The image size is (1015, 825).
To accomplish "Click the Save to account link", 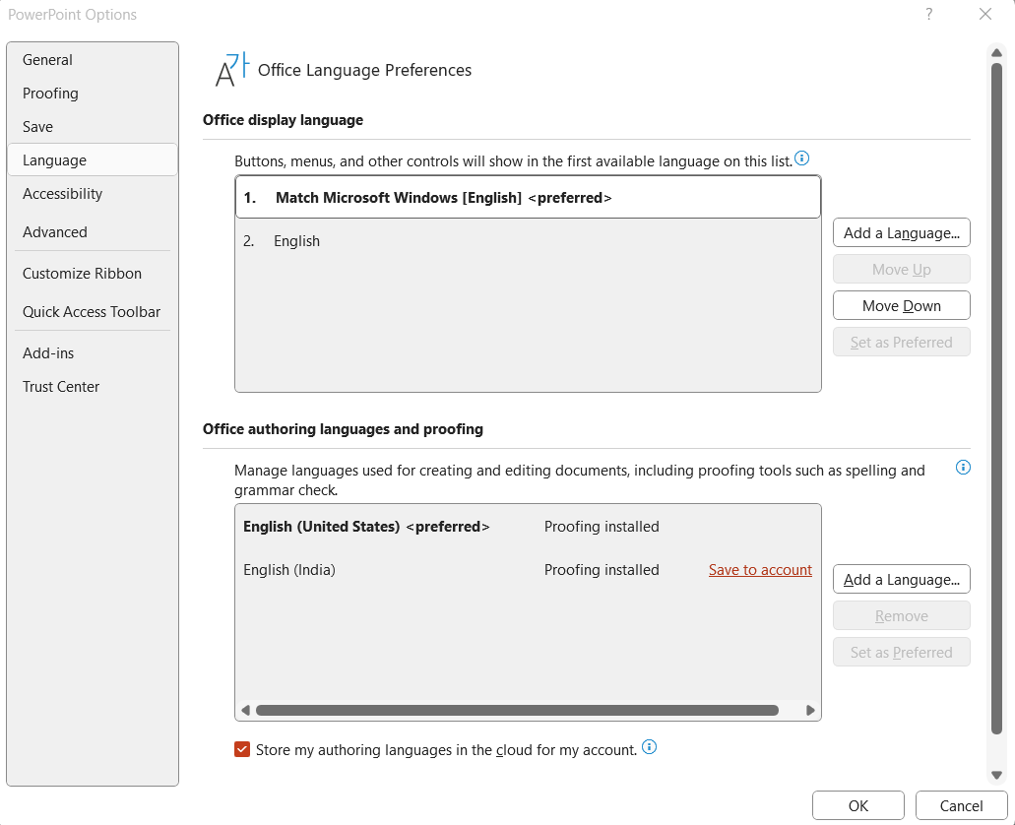I will point(760,570).
